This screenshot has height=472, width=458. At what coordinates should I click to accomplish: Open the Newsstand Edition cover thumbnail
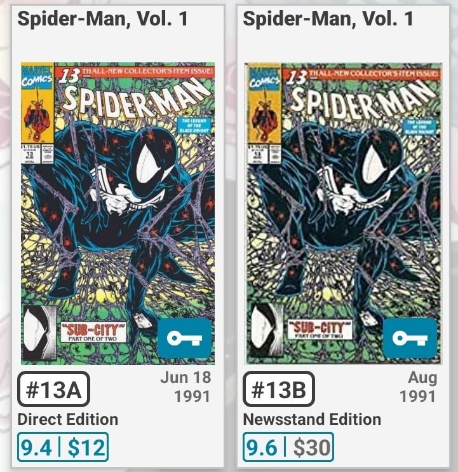tap(343, 214)
